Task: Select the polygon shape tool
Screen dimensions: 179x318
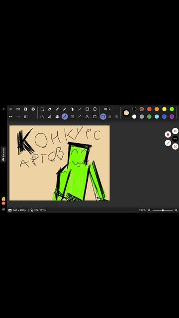Action: click(x=87, y=117)
